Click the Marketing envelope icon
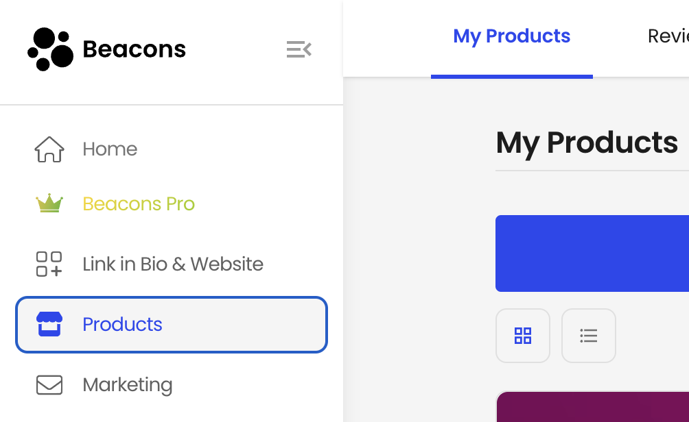 click(49, 385)
